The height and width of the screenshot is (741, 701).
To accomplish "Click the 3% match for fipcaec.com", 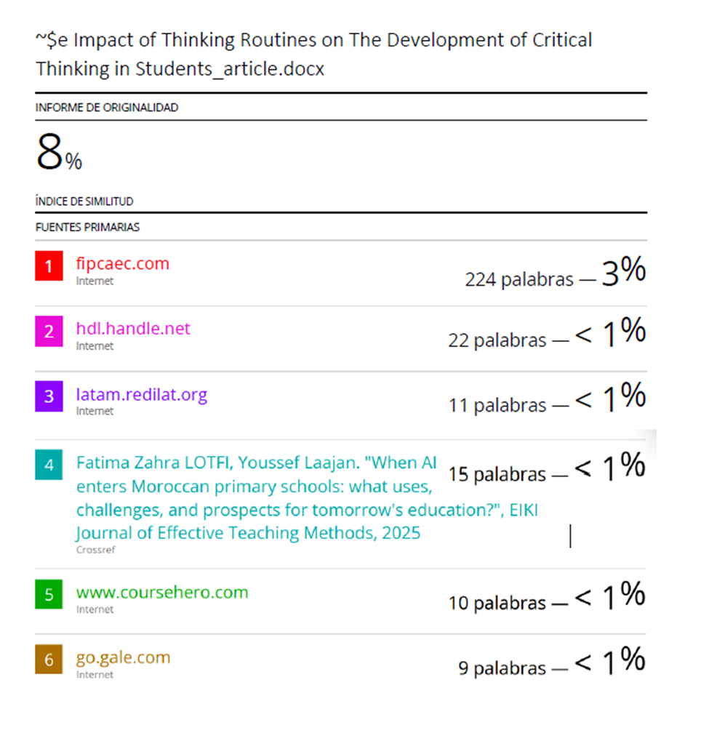I will (x=623, y=271).
